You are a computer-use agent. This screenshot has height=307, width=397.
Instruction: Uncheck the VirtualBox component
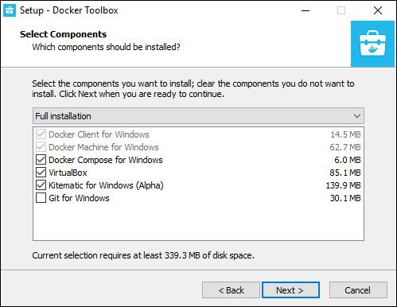point(41,173)
